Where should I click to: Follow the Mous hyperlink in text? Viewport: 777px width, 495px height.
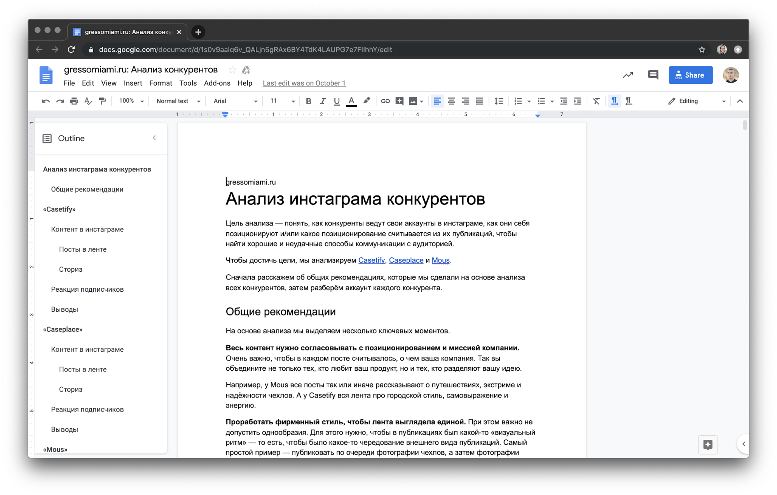(x=440, y=260)
